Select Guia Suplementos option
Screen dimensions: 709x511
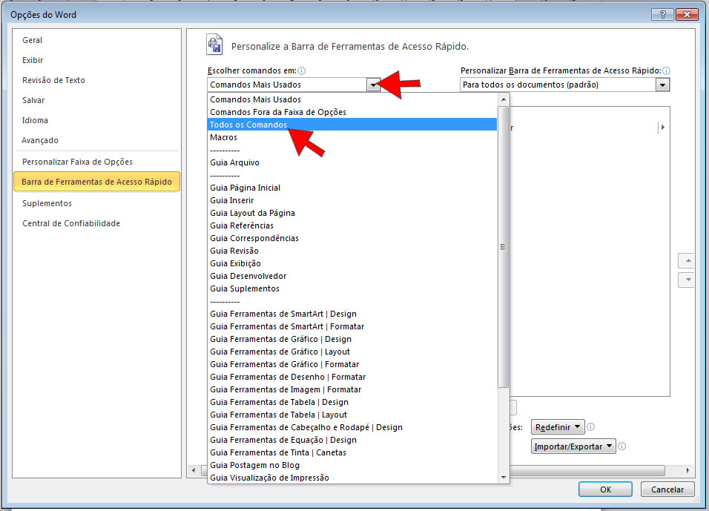tap(352, 289)
